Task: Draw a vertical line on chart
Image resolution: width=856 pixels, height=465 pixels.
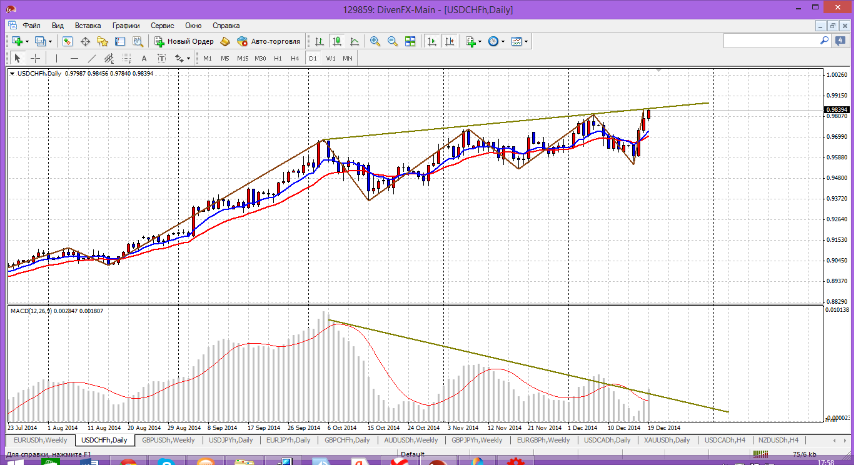Action: click(x=57, y=58)
